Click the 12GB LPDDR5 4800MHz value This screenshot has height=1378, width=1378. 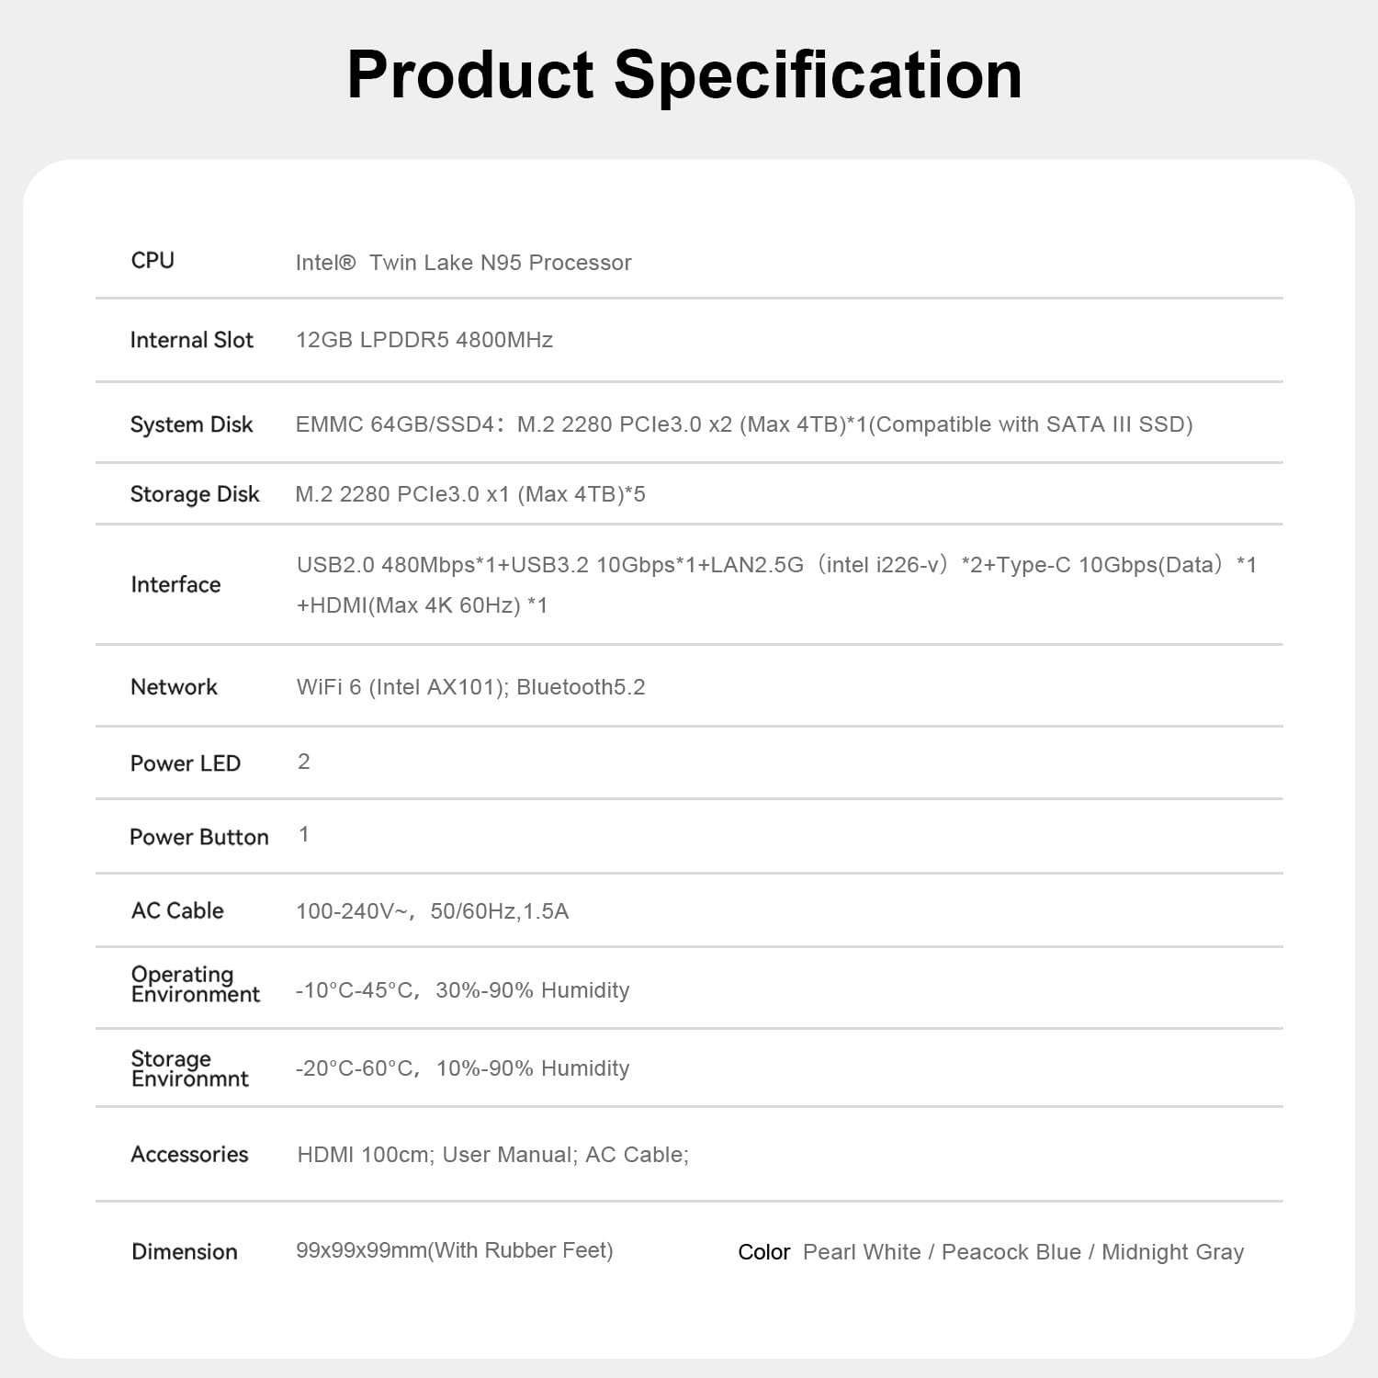(x=424, y=340)
